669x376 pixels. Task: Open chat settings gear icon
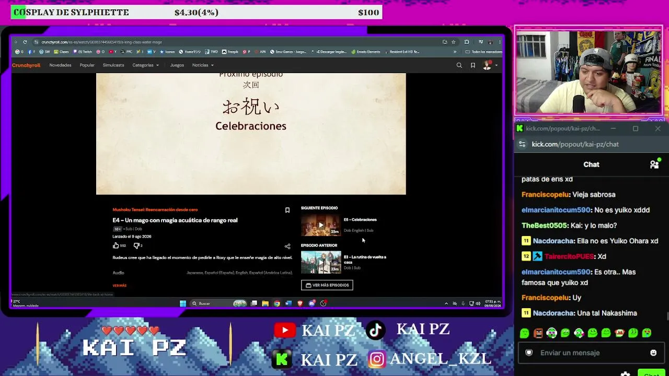(625, 374)
